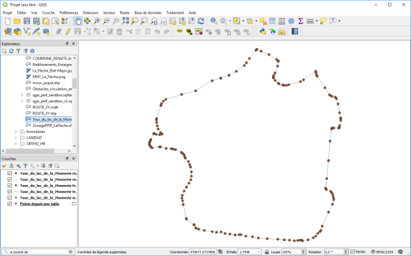Select the ROUTE_XY.shp file in Explorateur
Screen dimensions: 411x256
point(44,113)
